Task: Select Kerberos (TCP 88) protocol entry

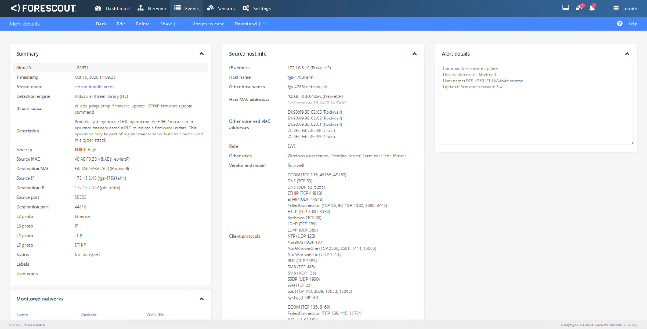Action: coord(305,218)
